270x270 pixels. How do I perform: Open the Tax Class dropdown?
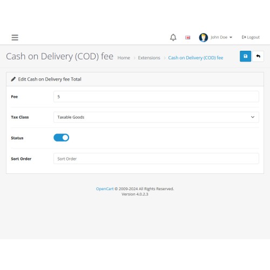156,117
